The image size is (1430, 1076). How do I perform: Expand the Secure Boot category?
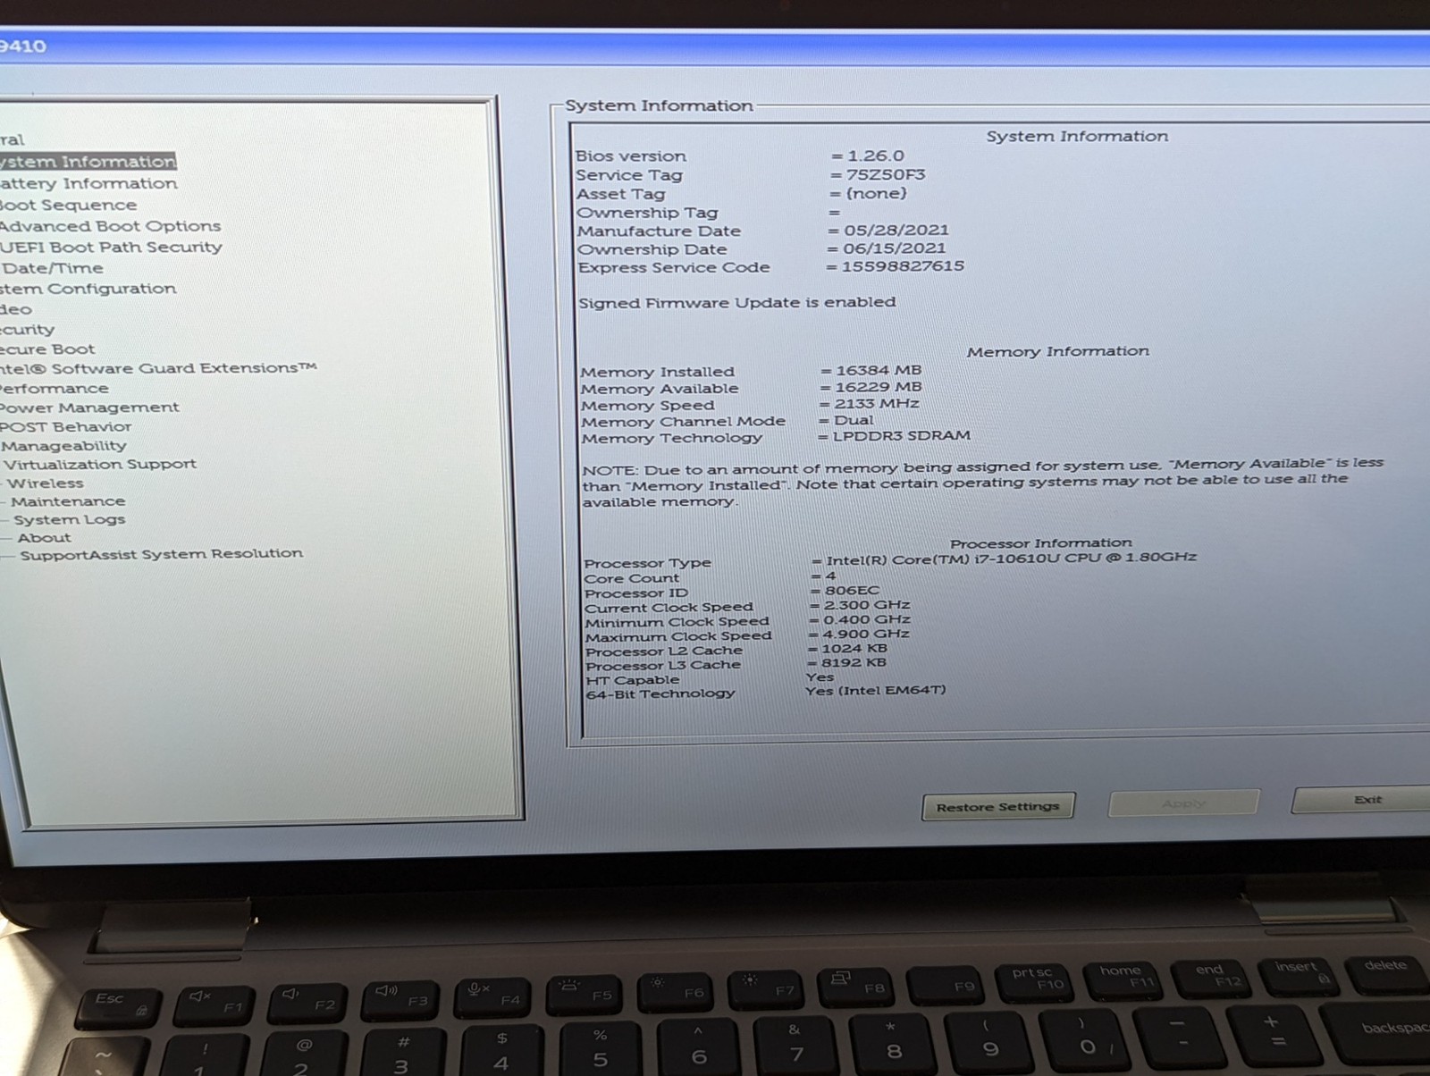coord(47,349)
